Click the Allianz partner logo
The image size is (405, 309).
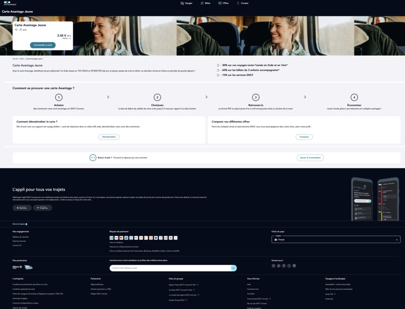coord(17,267)
